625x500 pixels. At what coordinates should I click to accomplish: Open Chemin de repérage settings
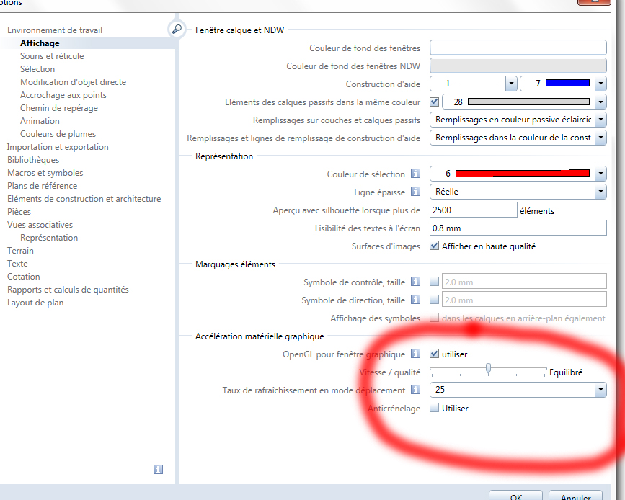point(59,108)
